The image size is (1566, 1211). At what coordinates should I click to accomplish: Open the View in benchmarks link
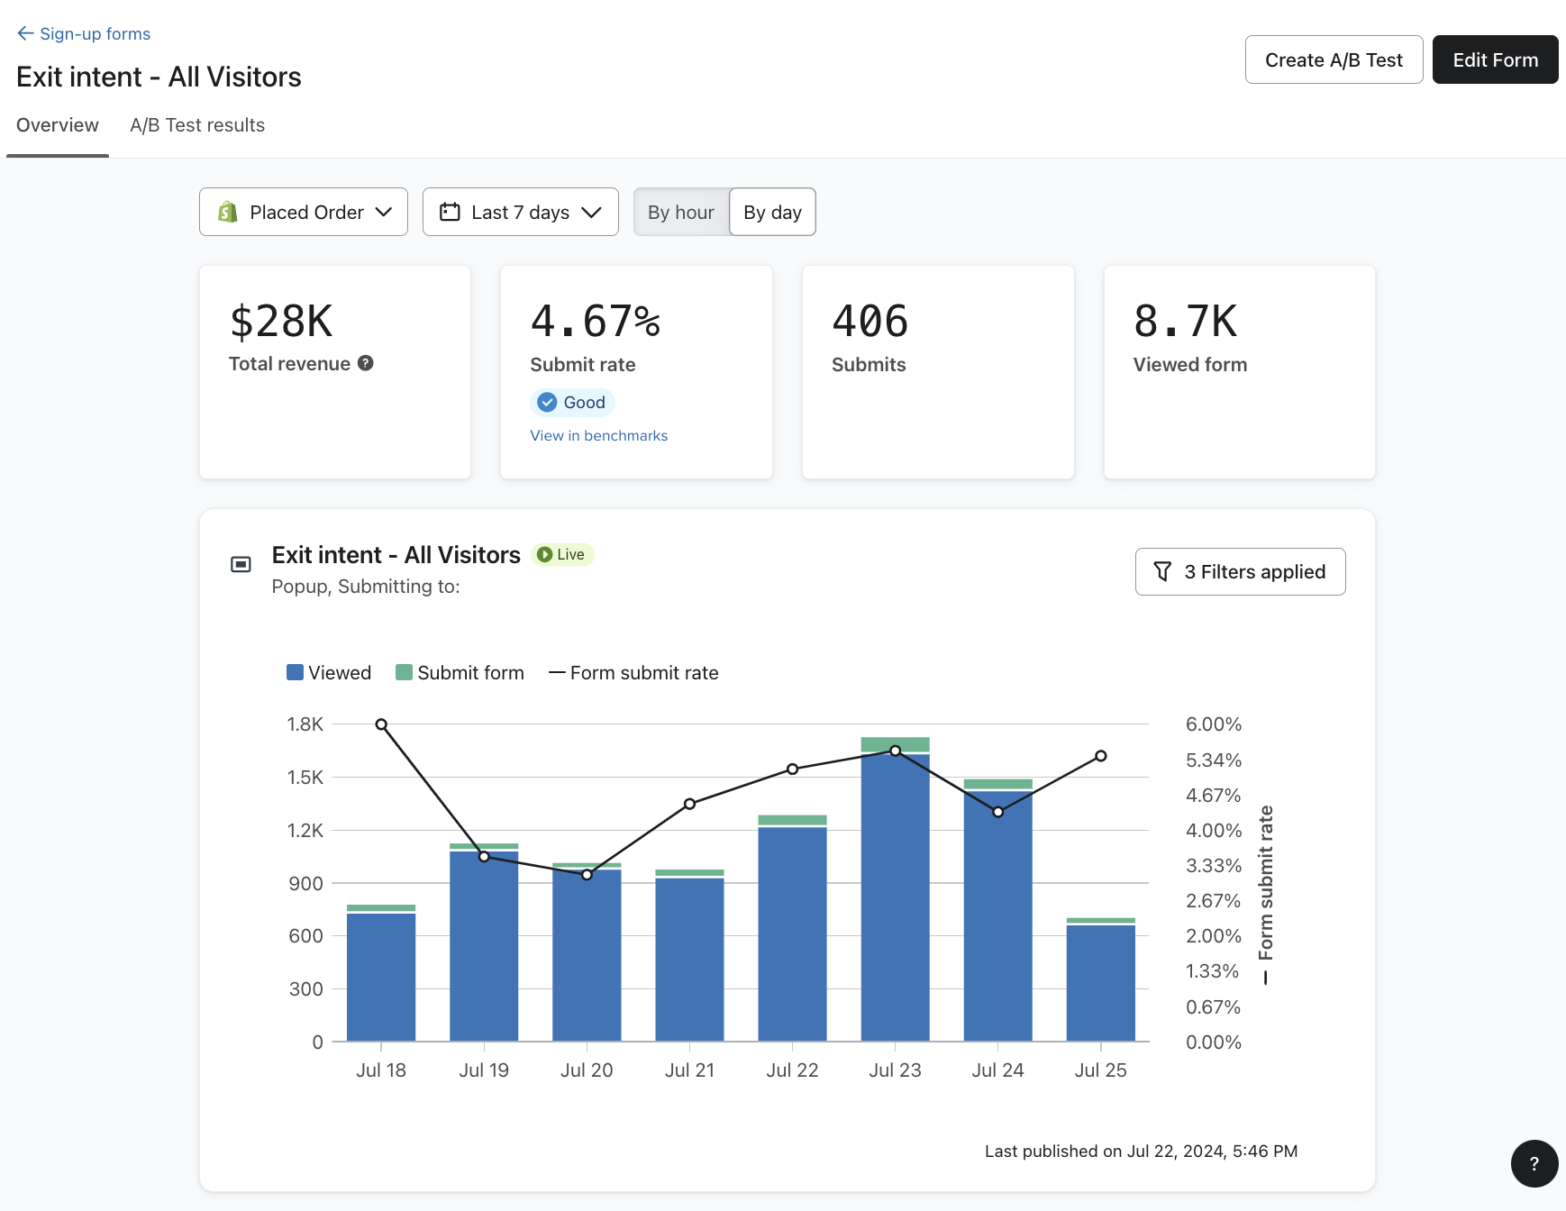point(598,436)
